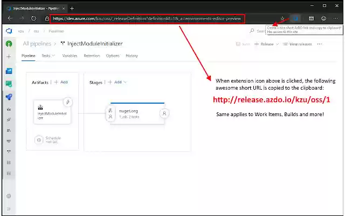
Task: Click the Azure DevOps logo icon
Action: (9, 31)
